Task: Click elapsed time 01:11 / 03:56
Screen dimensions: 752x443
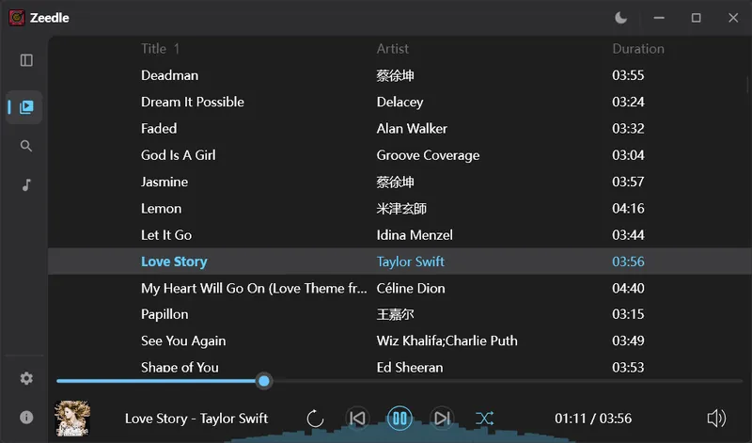Action: pyautogui.click(x=593, y=419)
